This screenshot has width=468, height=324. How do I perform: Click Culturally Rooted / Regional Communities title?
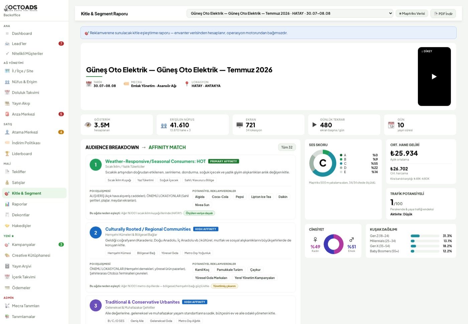click(148, 229)
